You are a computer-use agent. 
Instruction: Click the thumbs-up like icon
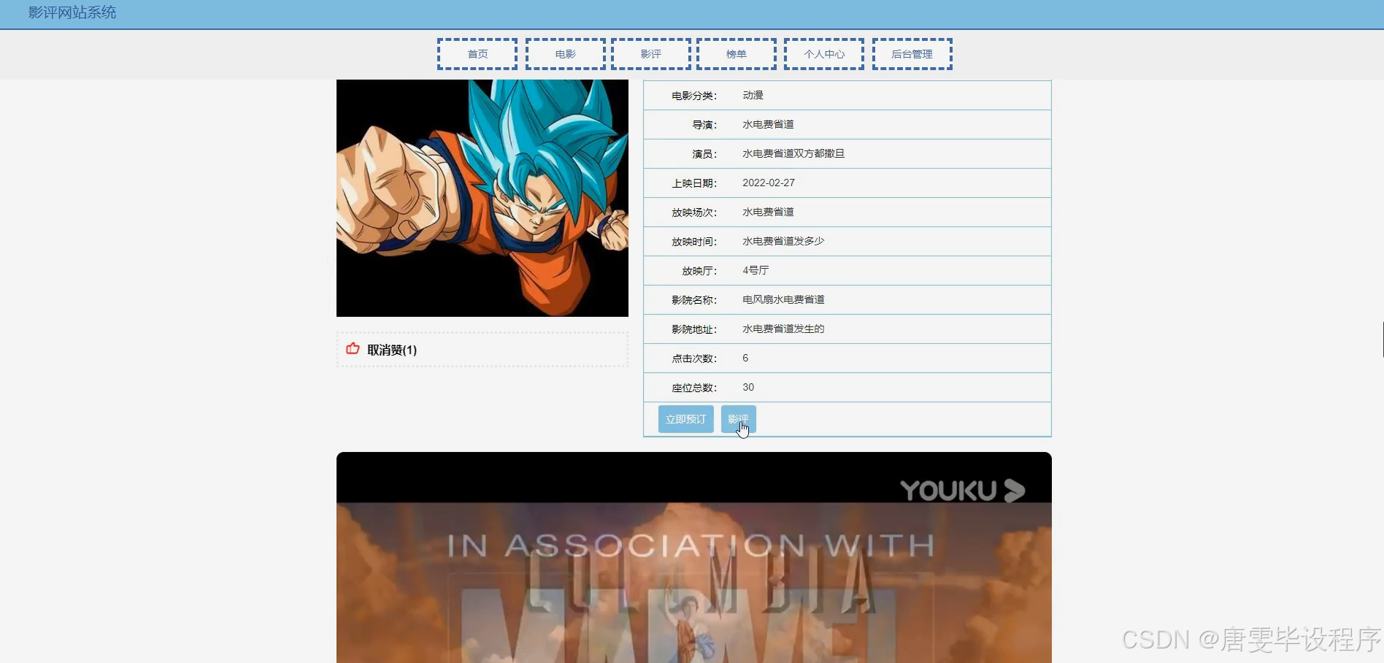353,348
